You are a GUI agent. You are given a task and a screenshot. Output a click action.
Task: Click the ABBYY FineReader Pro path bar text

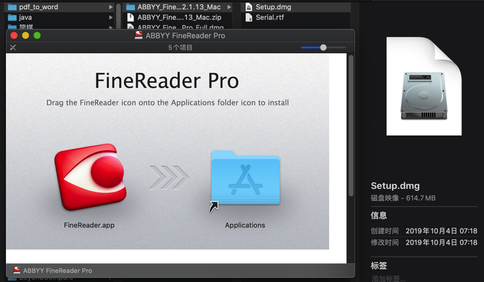coord(57,270)
